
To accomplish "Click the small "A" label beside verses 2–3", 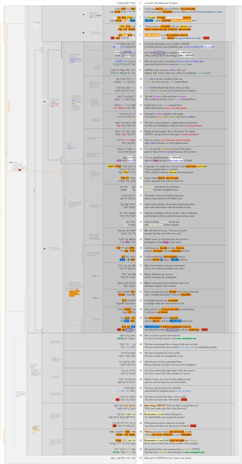I will point(83,14).
